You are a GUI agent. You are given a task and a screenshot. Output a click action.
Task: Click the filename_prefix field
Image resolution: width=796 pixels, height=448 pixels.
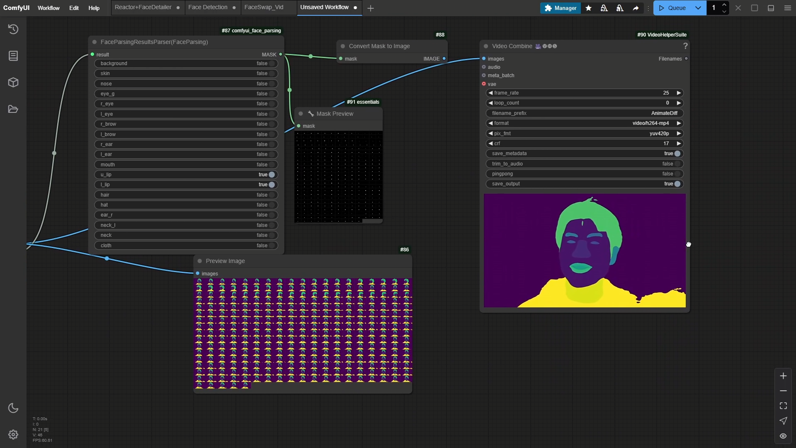(x=584, y=113)
